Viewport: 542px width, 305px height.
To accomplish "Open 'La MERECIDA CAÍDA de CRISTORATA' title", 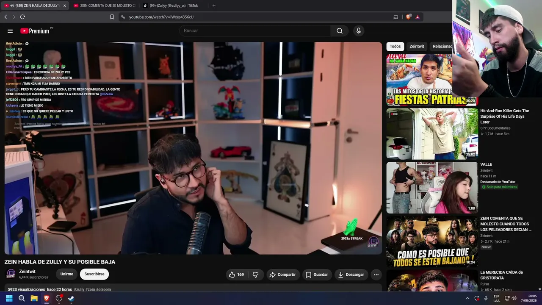I will point(501,275).
